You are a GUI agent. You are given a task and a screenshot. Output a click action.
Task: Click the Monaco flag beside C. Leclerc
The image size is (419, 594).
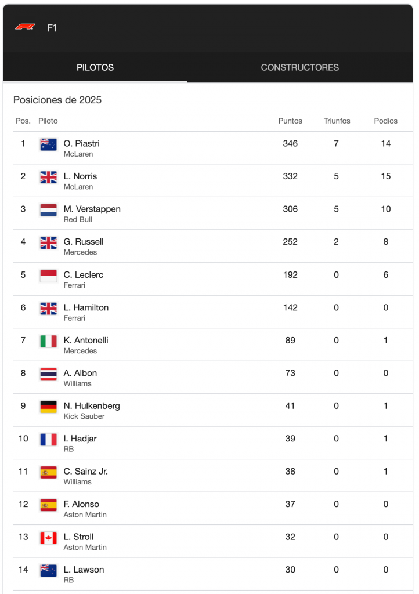coord(48,276)
